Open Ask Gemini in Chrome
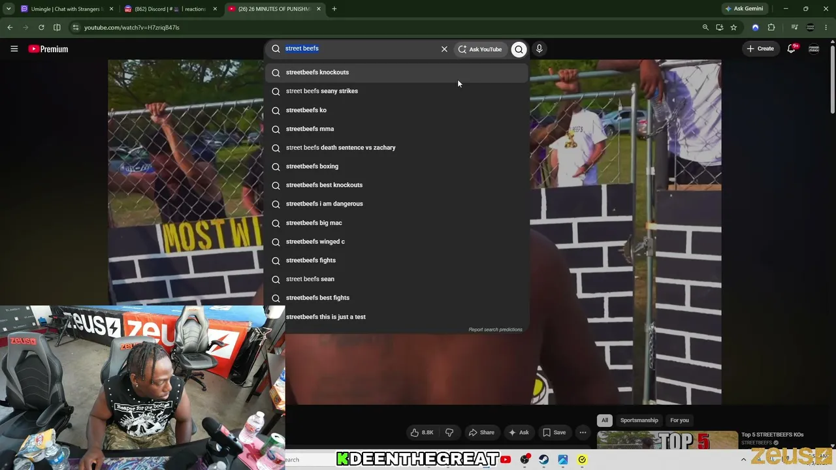 744,9
